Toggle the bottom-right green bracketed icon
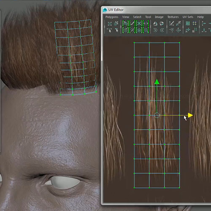Screen dimensions: 211x211 tap(146, 30)
